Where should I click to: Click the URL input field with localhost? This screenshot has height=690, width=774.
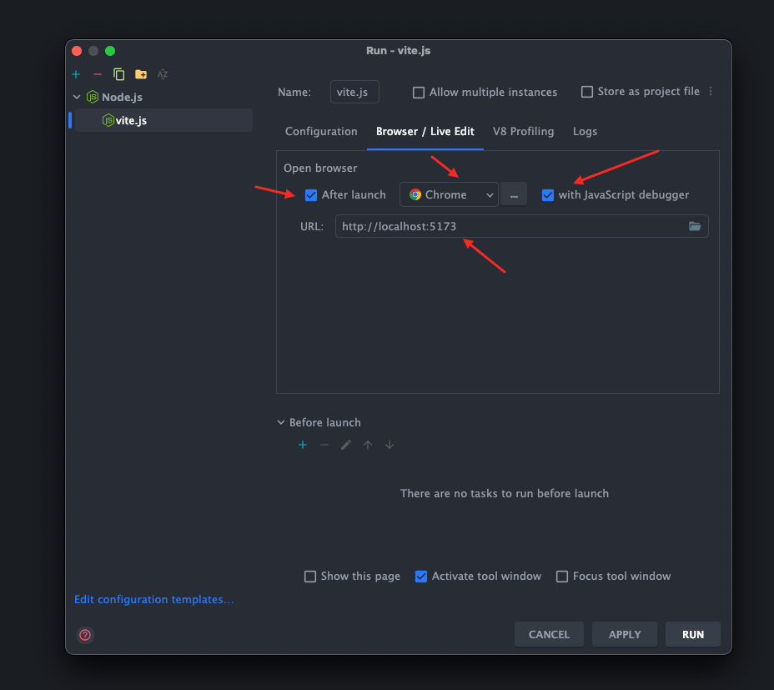tap(509, 226)
